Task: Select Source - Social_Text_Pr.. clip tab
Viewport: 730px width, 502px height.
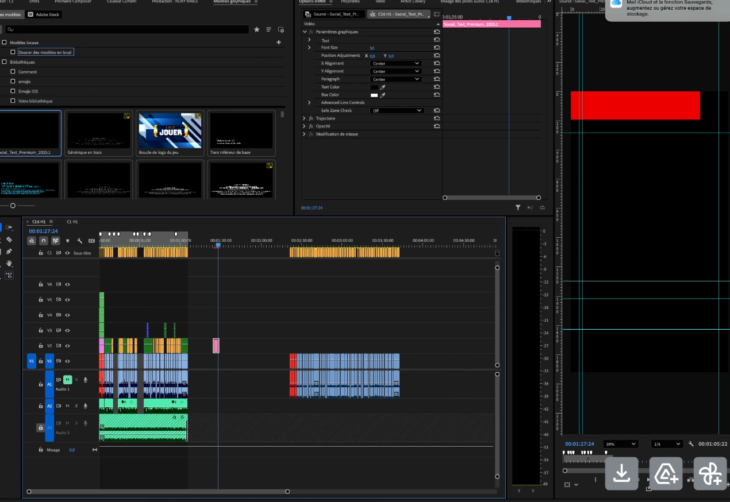Action: (334, 14)
